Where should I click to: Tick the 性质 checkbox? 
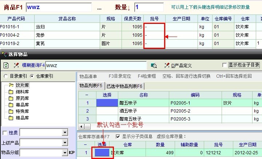coord(5,133)
